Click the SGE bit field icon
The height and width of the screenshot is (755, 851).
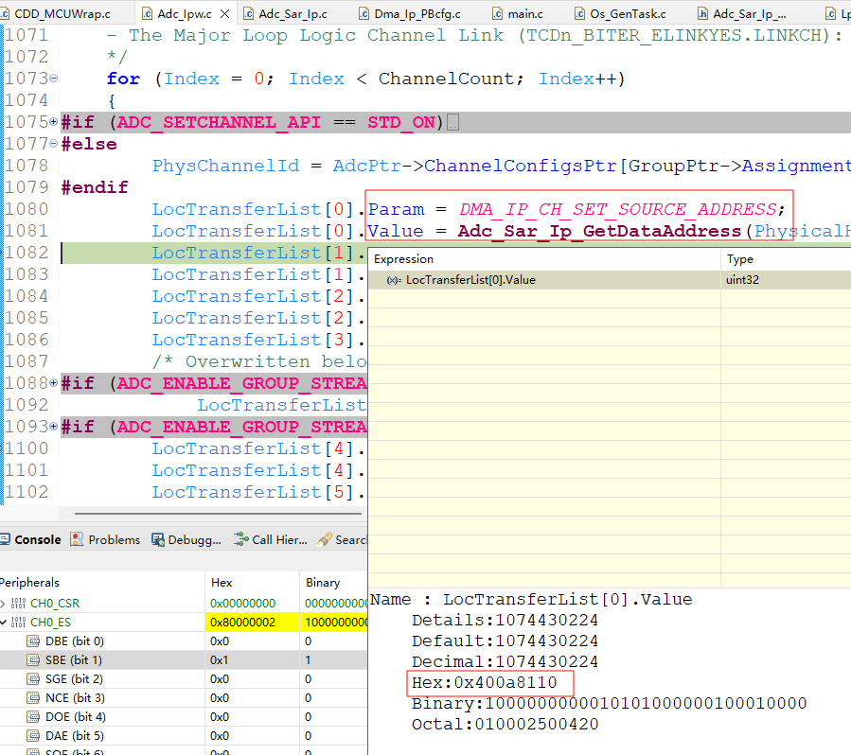pyautogui.click(x=33, y=679)
